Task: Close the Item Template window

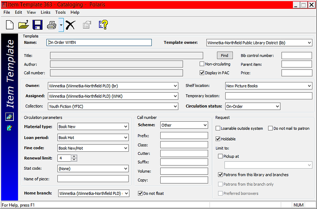Action: (312, 5)
